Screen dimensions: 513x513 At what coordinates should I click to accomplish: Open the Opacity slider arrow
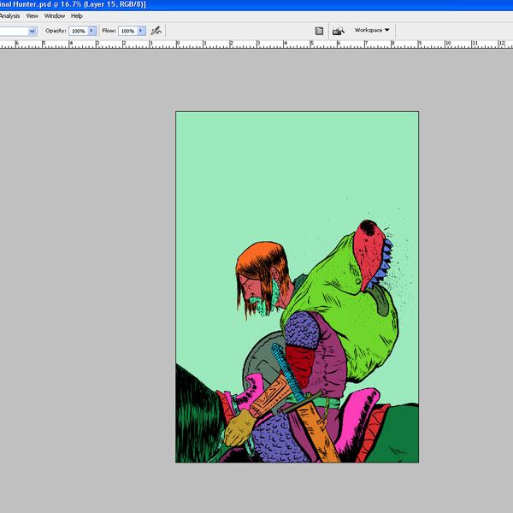point(92,31)
